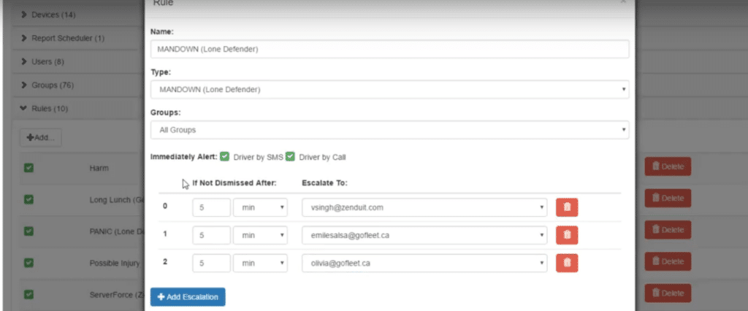Delete the Possible Injury rule

pos(668,261)
